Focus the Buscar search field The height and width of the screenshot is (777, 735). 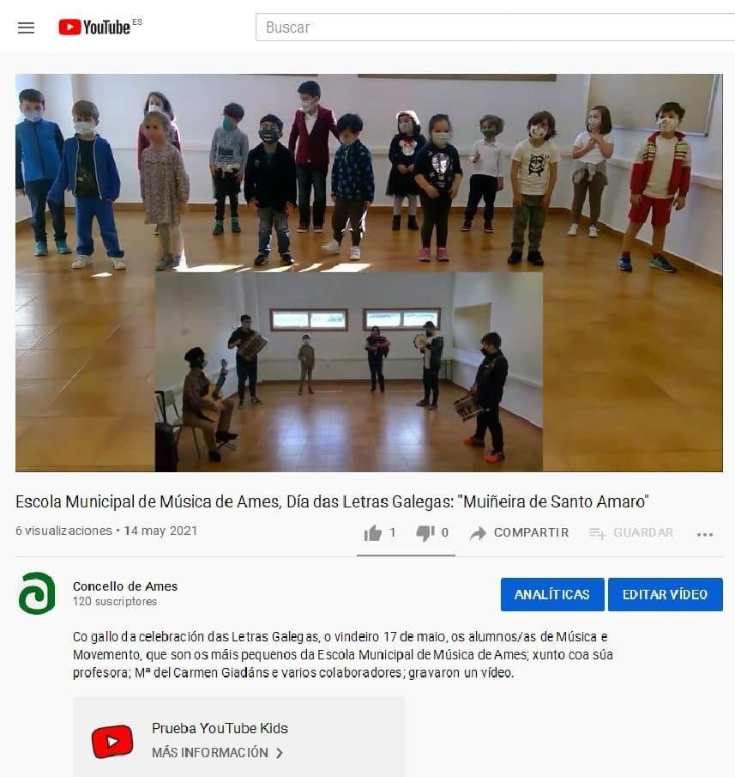click(x=495, y=27)
